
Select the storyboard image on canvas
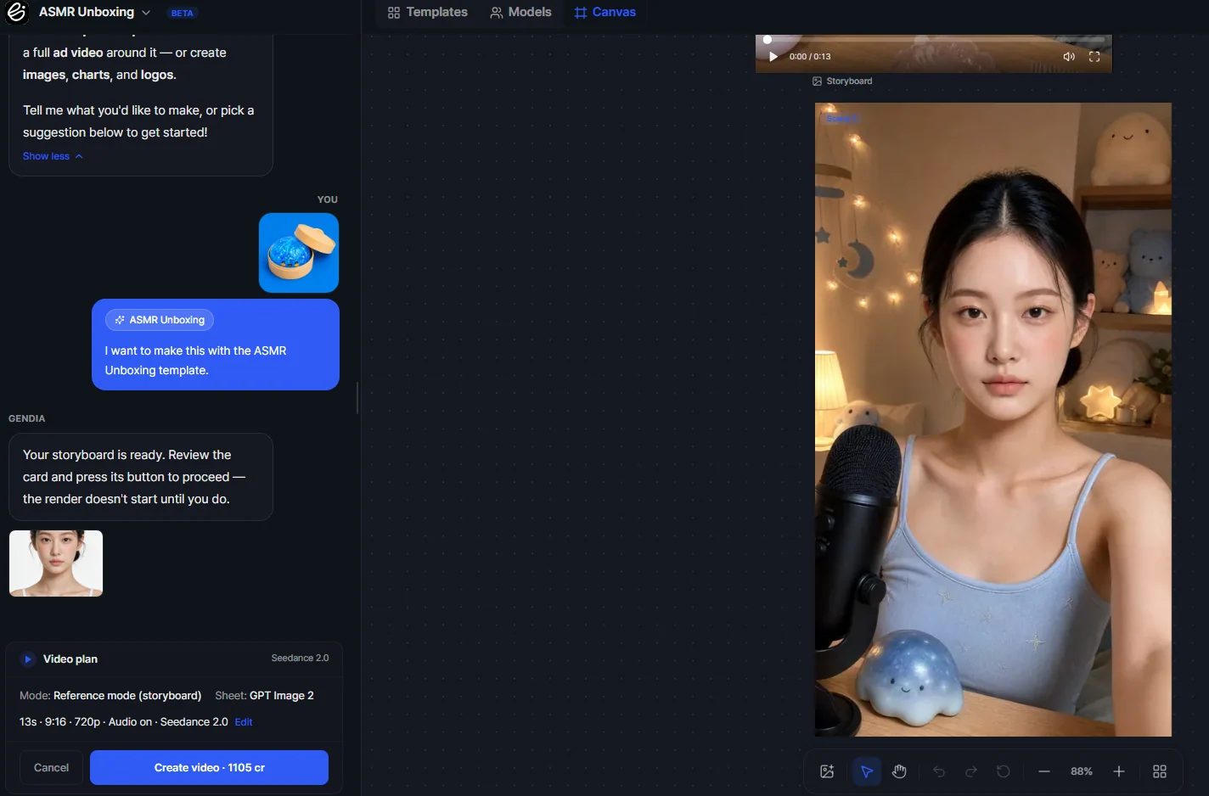pos(993,419)
